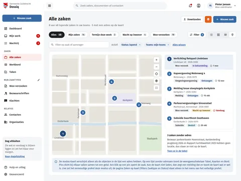Open the Teams: mijn teams filter dropdown
Viewport: 241px width, 181px height.
point(157,45)
